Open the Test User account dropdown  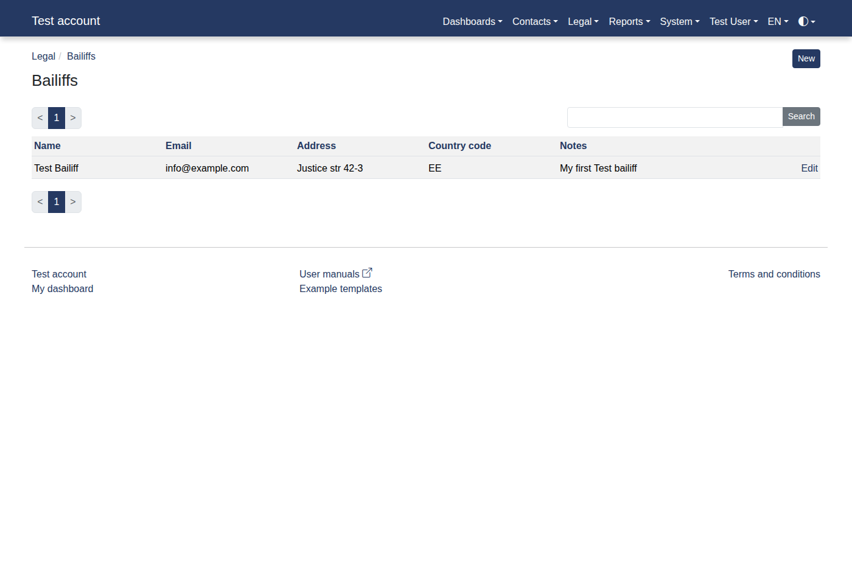pyautogui.click(x=733, y=21)
